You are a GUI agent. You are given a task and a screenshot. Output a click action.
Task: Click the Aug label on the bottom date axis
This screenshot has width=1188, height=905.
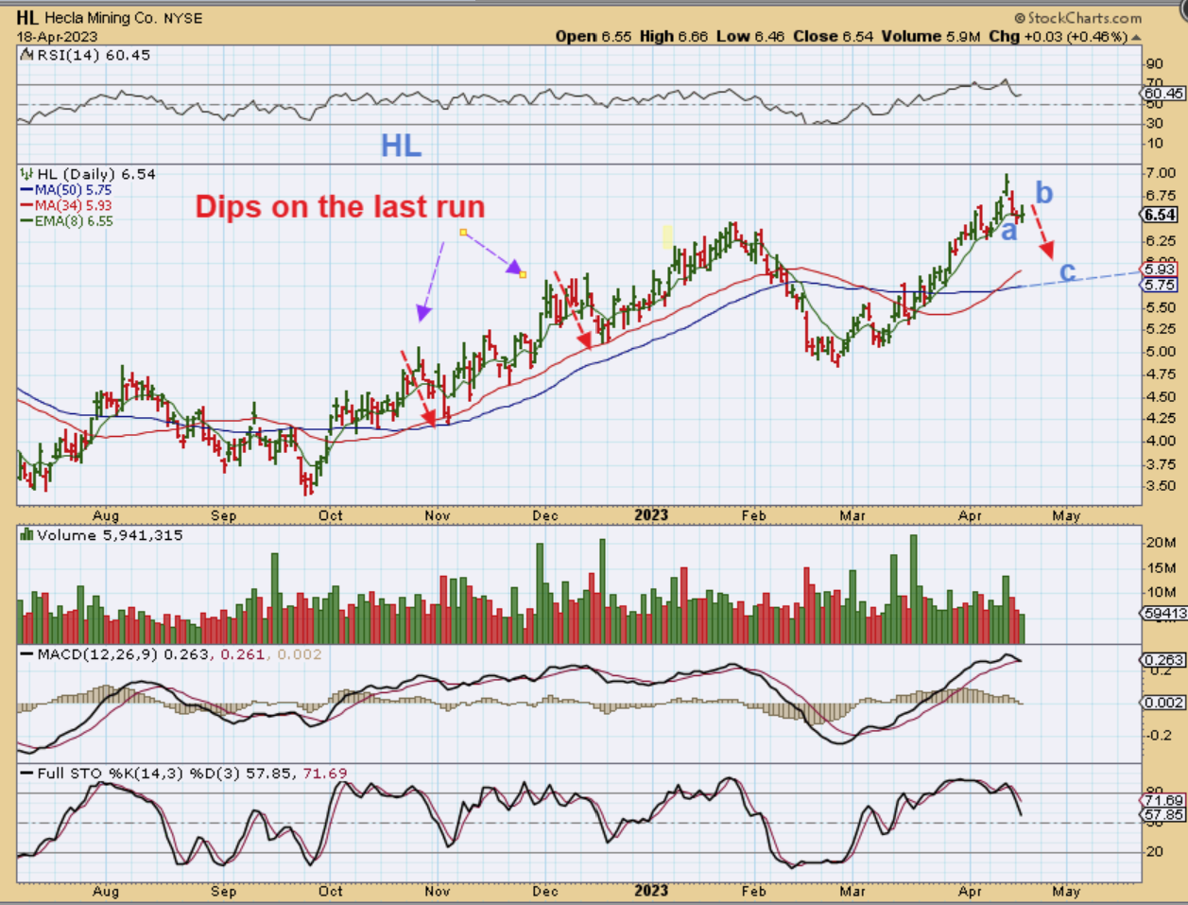pyautogui.click(x=106, y=891)
